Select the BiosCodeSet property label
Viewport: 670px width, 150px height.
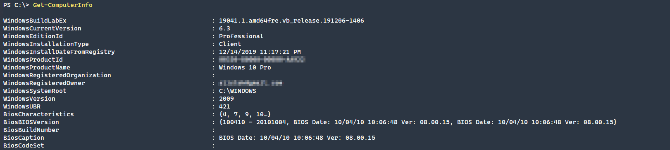coord(24,145)
